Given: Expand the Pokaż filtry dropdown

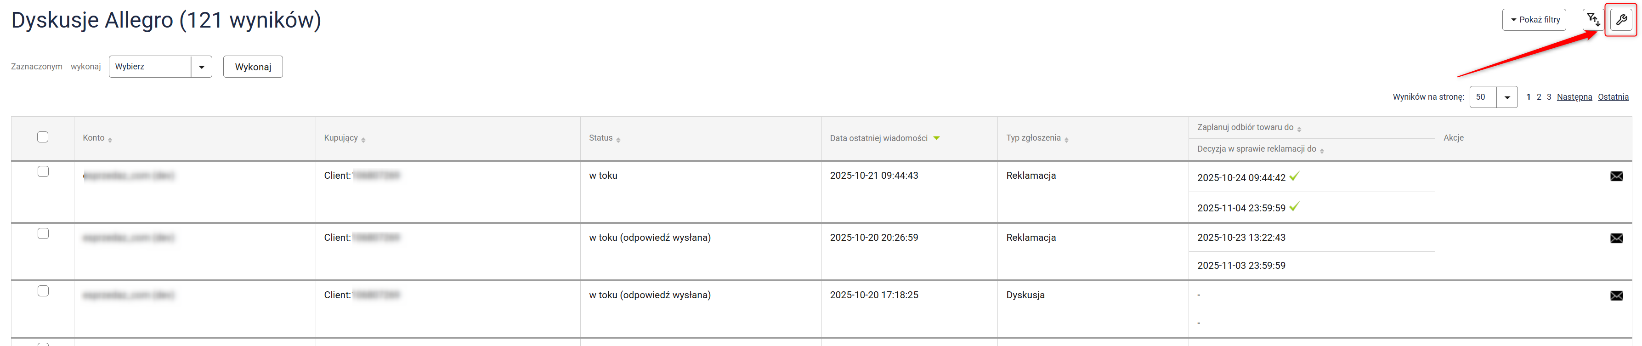Looking at the screenshot, I should click(x=1534, y=20).
